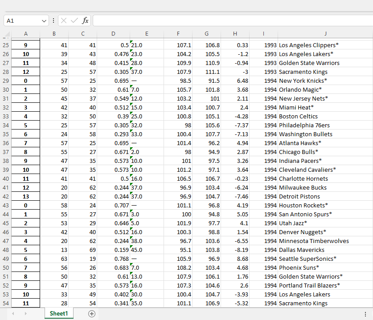Click the Minnesota Timberwolves cell

pyautogui.click(x=325, y=241)
